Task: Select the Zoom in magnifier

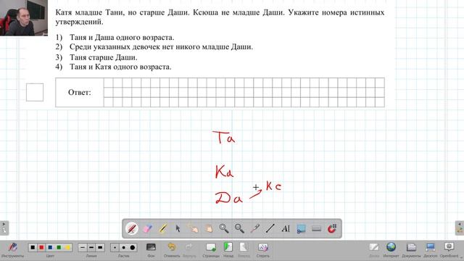Action: click(x=224, y=228)
